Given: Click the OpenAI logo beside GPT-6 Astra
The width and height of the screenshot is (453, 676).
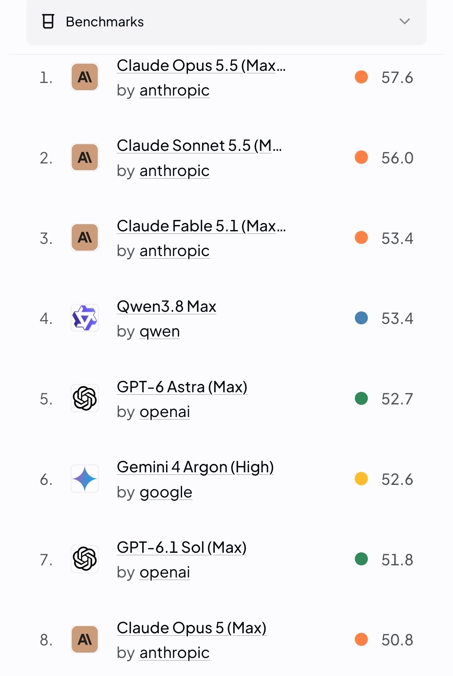Looking at the screenshot, I should [x=85, y=399].
